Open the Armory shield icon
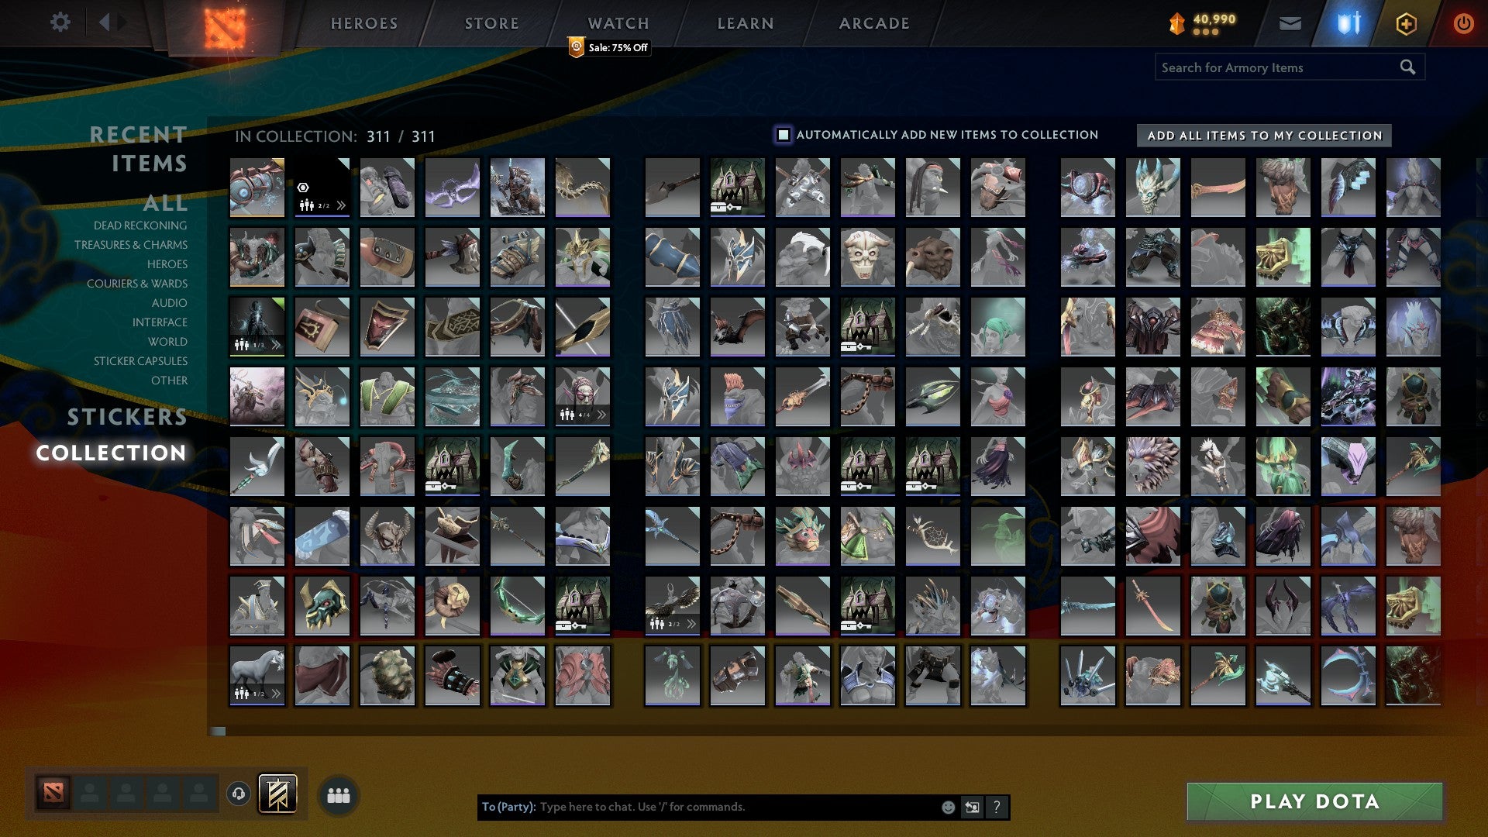Image resolution: width=1488 pixels, height=837 pixels. pyautogui.click(x=1348, y=23)
